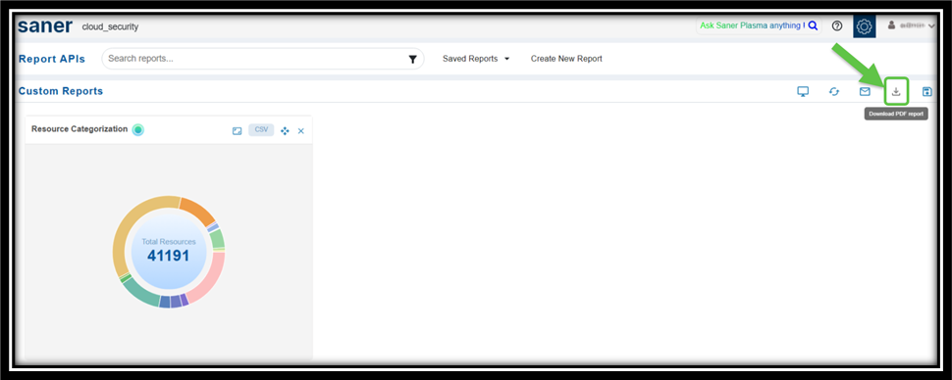
Task: Click Create New Report
Action: 566,59
